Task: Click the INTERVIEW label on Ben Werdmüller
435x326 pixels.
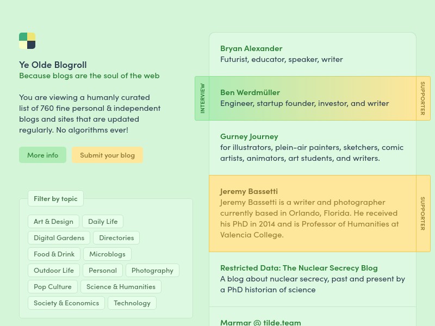Action: click(x=202, y=98)
